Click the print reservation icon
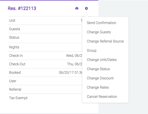Image resolution: width=148 pixels, height=114 pixels. (77, 8)
